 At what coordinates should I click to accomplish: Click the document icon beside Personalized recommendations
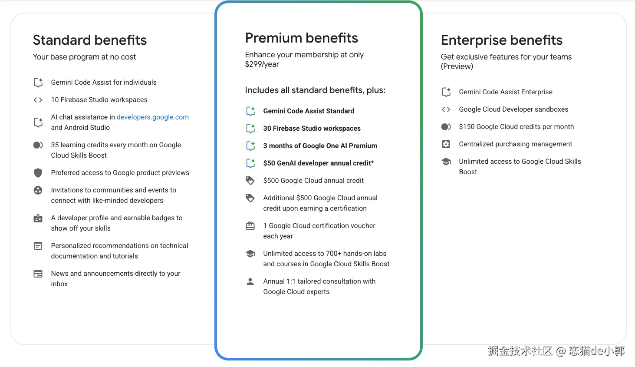point(38,246)
